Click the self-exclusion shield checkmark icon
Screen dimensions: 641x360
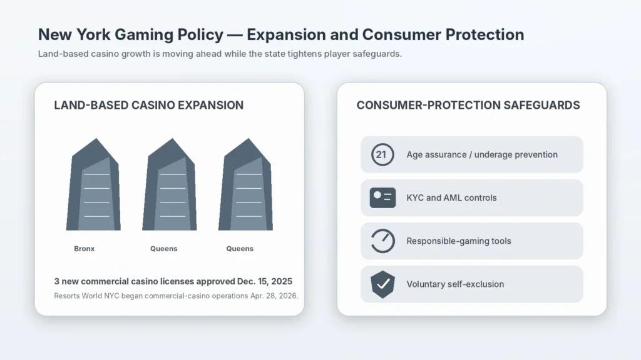pos(382,284)
